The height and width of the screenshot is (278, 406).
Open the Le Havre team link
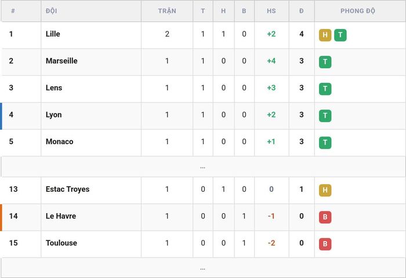[x=61, y=216]
